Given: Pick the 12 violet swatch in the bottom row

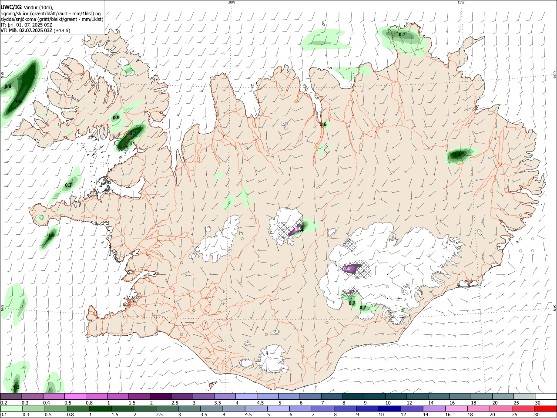Looking at the screenshot, I should (x=412, y=409).
